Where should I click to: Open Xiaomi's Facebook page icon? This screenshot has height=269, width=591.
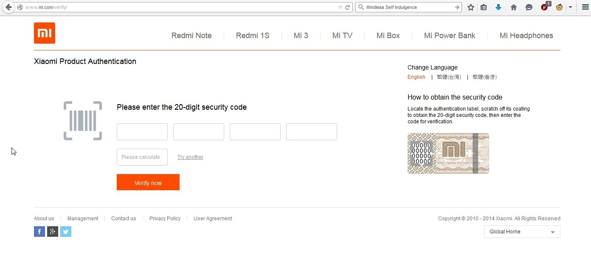(x=39, y=231)
